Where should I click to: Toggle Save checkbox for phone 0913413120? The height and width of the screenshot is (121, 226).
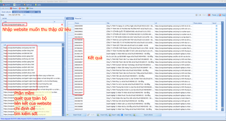[217, 104]
